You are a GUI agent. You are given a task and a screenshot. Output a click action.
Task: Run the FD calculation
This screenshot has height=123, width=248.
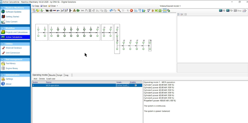[222, 11]
